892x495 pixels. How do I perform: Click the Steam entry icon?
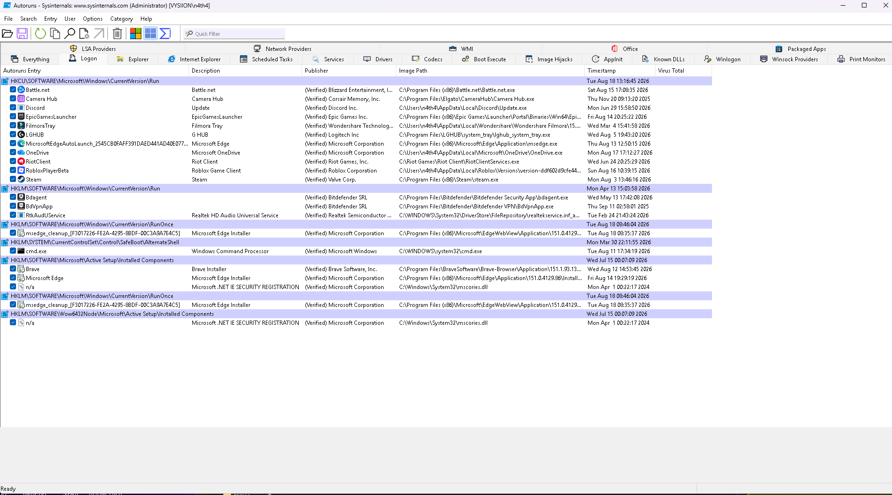[x=21, y=179]
